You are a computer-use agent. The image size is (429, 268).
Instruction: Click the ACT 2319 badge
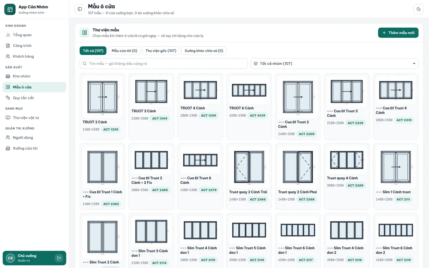pos(404,120)
